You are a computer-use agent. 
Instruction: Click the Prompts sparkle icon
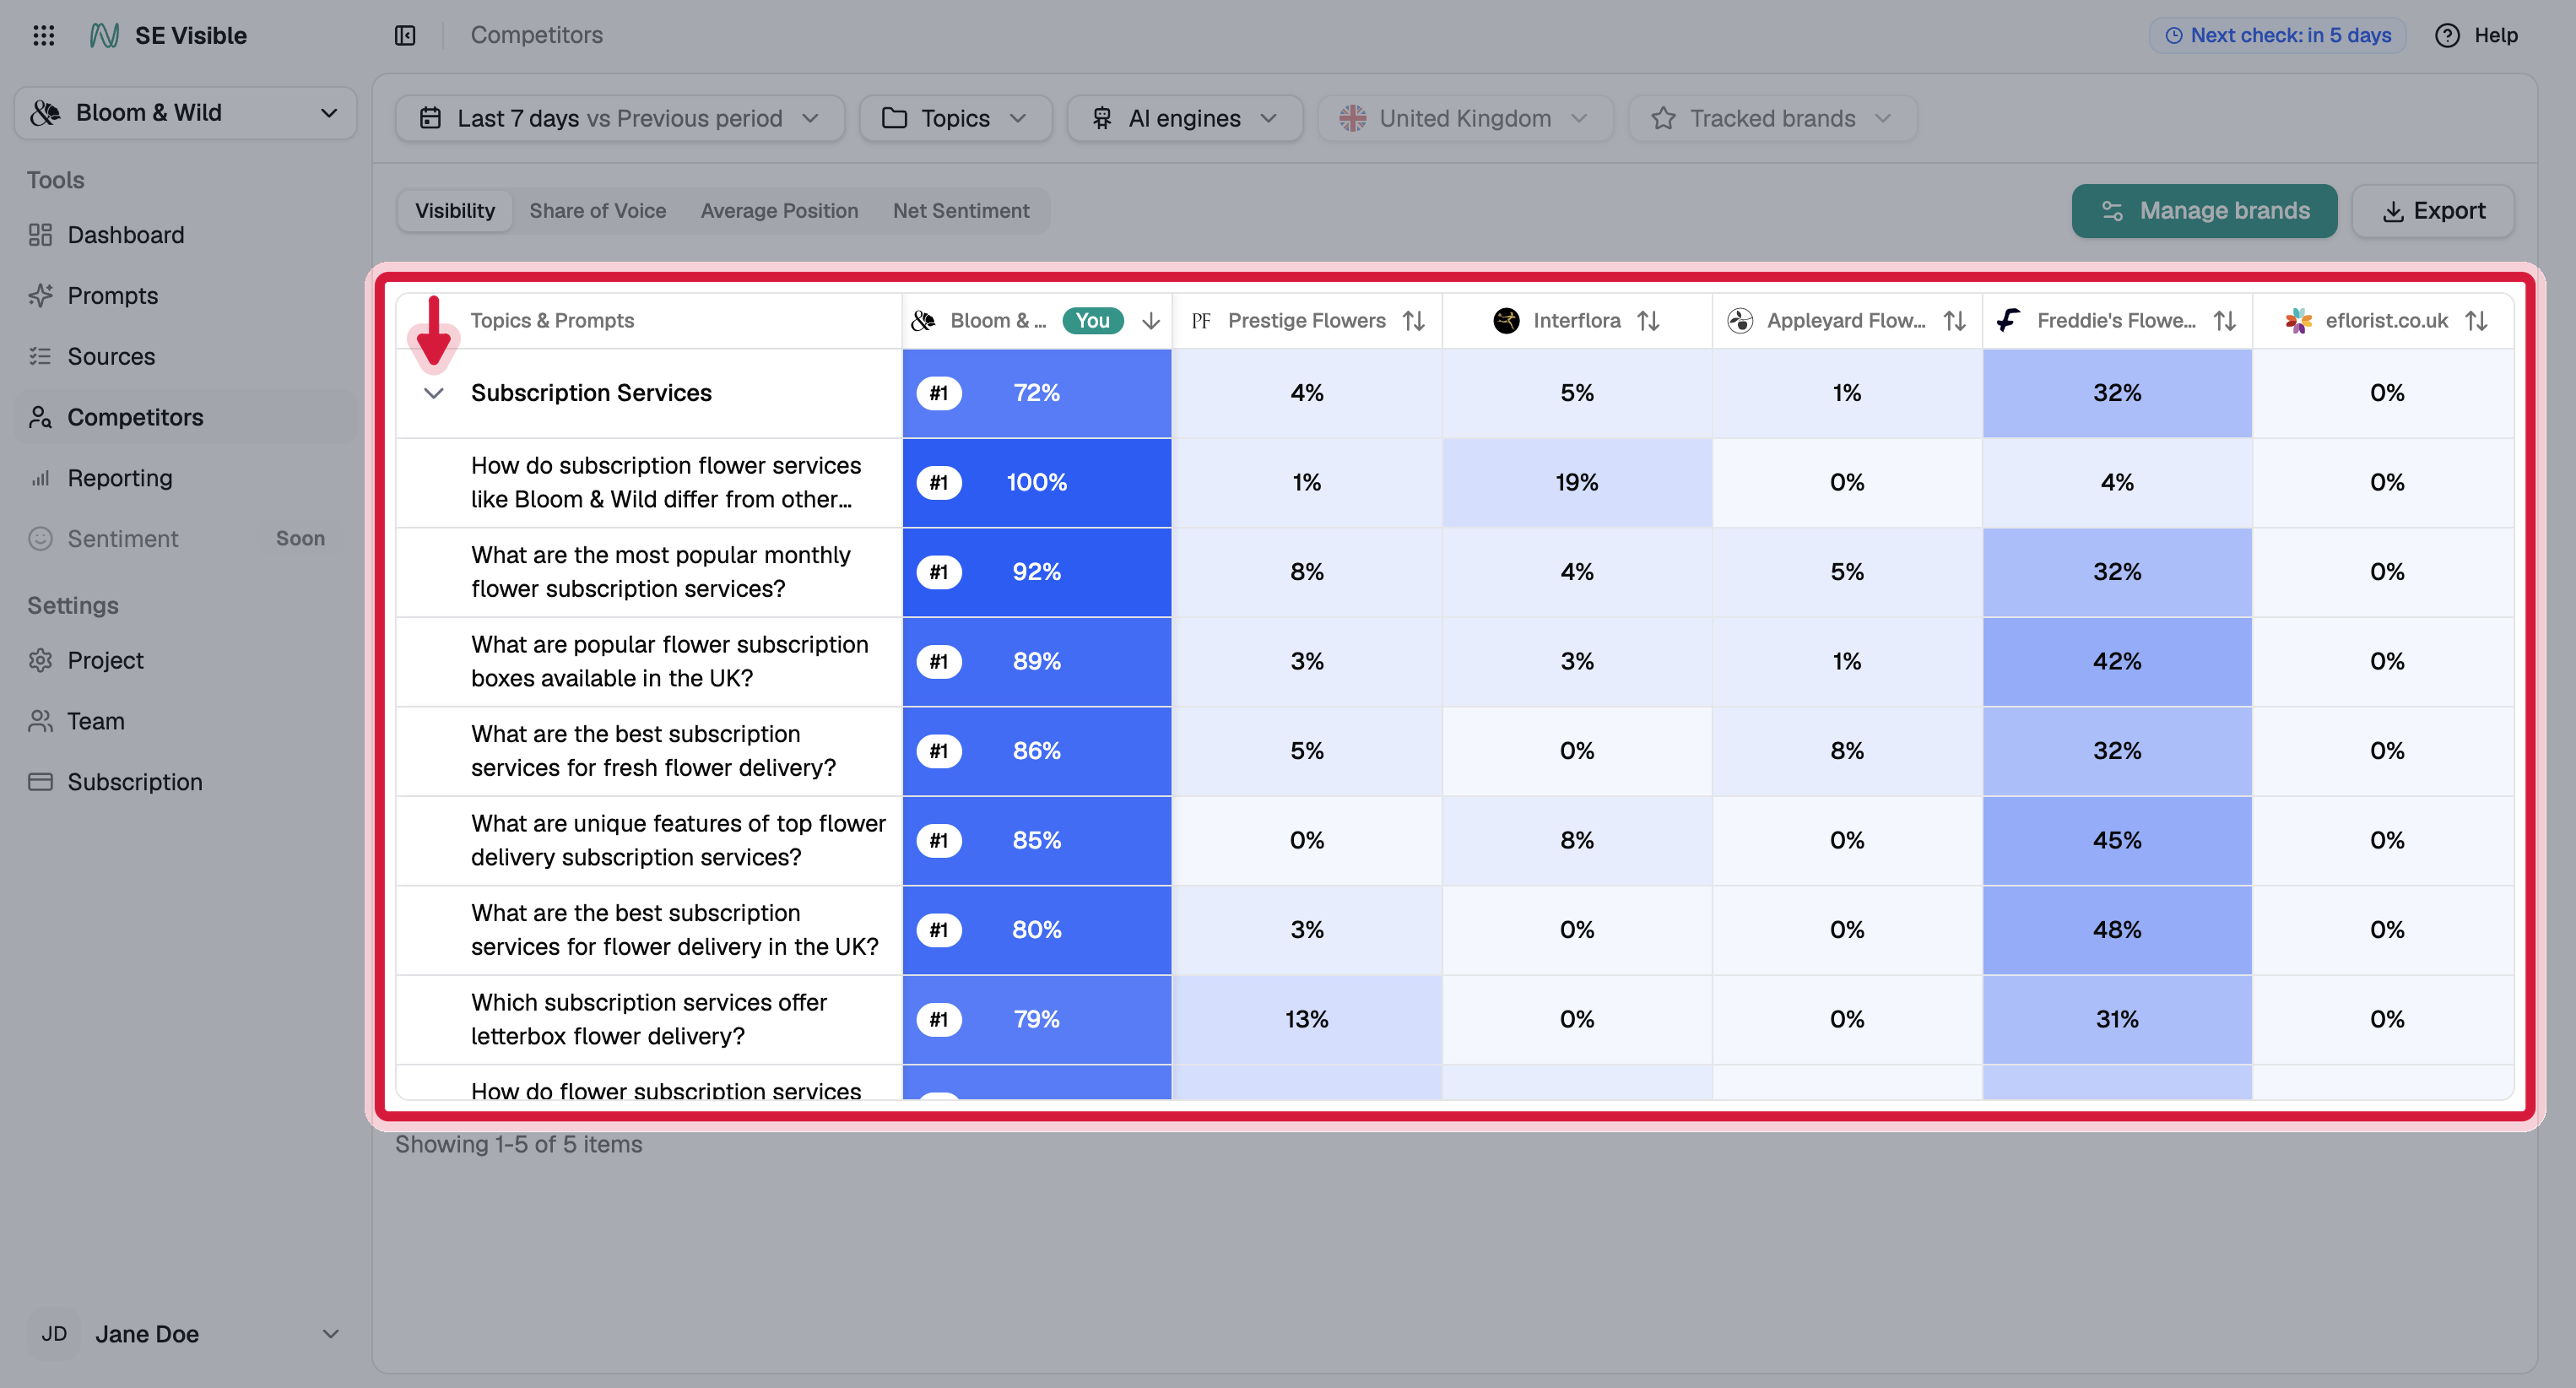[40, 296]
